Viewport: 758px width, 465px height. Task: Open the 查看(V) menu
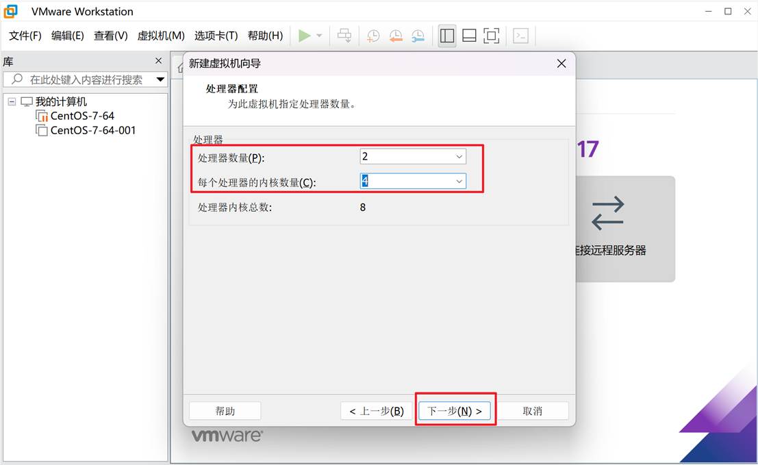(x=111, y=36)
